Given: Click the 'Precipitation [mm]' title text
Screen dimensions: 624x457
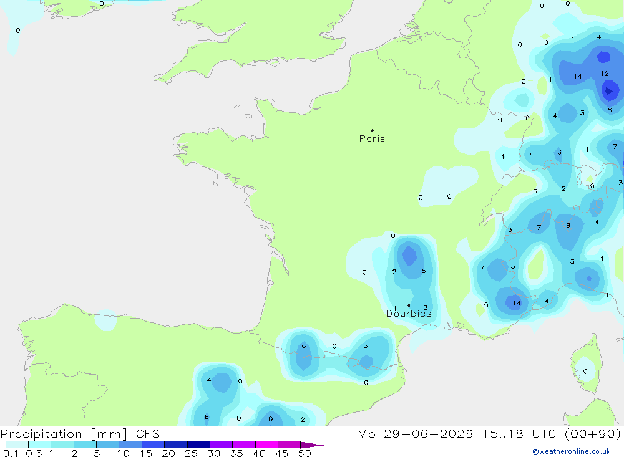Looking at the screenshot, I should [64, 434].
